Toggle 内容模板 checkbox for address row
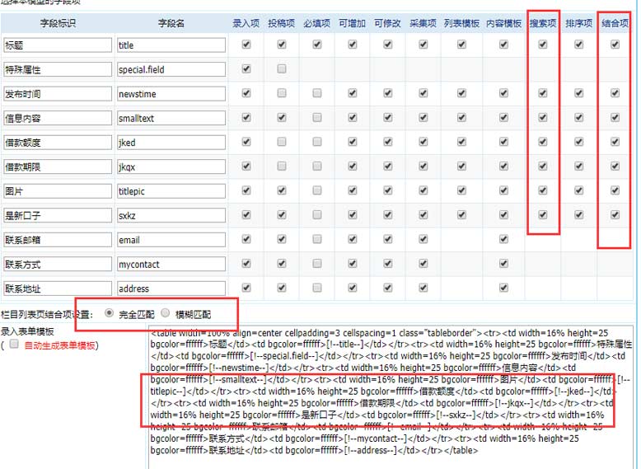The image size is (641, 469). click(503, 288)
